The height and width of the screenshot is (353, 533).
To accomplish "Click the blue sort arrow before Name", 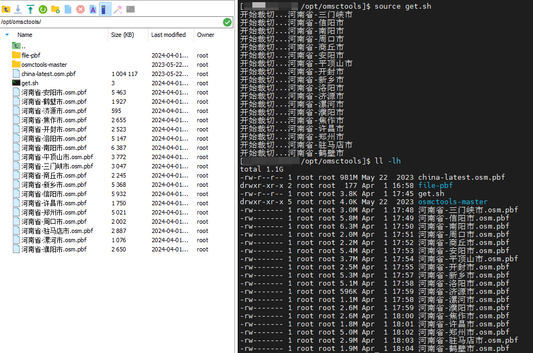I will 7,35.
